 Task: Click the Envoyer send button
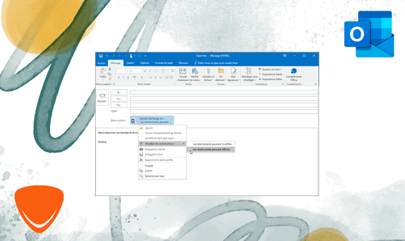[x=102, y=98]
